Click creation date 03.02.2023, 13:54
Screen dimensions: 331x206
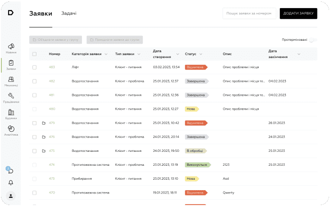point(166,67)
